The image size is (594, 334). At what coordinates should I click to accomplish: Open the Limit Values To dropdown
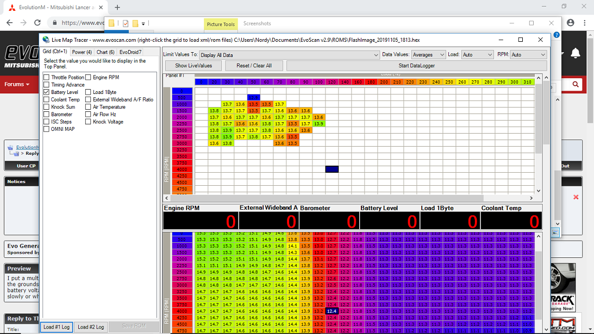[289, 55]
